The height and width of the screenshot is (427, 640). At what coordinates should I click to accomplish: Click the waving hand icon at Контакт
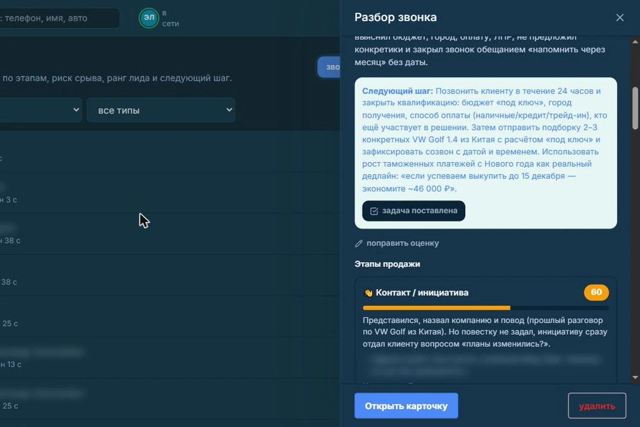click(368, 293)
